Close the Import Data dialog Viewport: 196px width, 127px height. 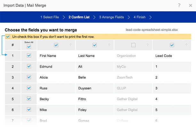point(191,5)
